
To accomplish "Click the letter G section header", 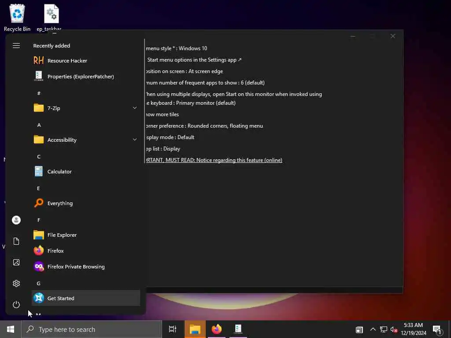I will 39,283.
